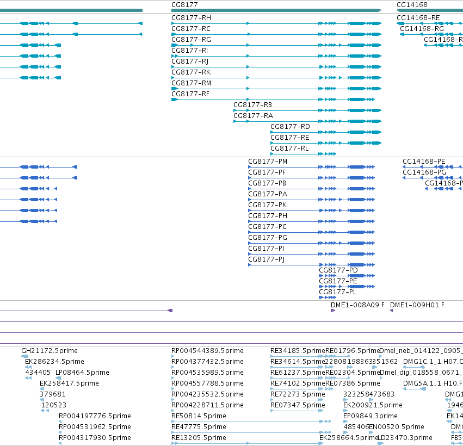Viewport: 463px width, 446px height.
Task: Pick the CG8177-PE protein
Action: pos(338,281)
